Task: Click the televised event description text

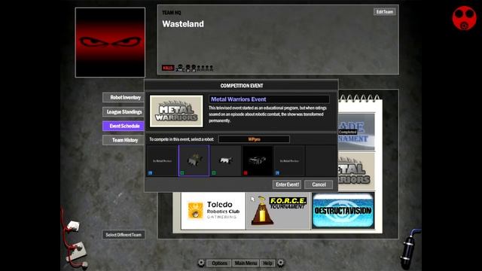Action: tap(268, 114)
